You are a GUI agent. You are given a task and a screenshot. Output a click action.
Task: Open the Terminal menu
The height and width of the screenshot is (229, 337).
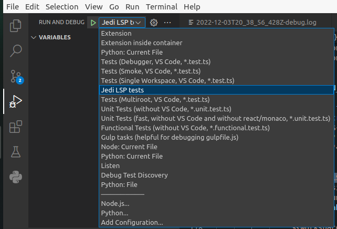coord(161,7)
